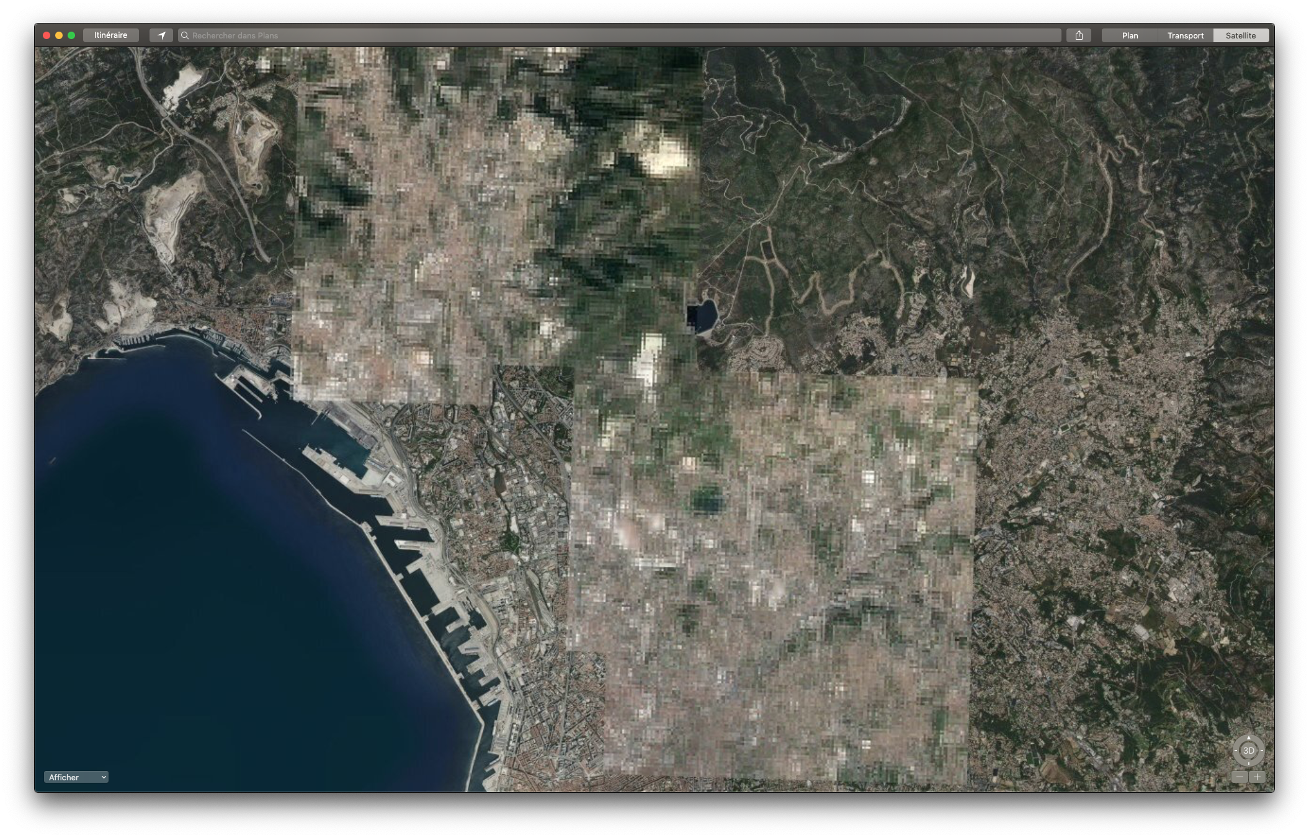The height and width of the screenshot is (838, 1309).
Task: Zoom in with the plus button
Action: tap(1257, 777)
